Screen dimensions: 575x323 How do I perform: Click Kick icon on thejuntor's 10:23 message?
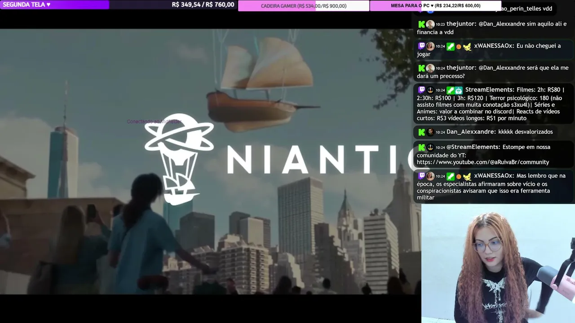coord(421,24)
